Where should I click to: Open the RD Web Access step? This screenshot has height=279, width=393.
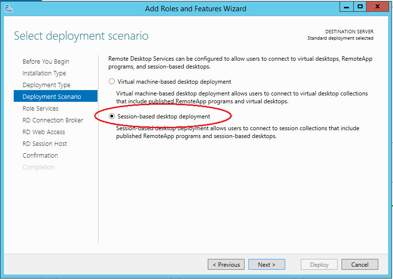coord(44,132)
